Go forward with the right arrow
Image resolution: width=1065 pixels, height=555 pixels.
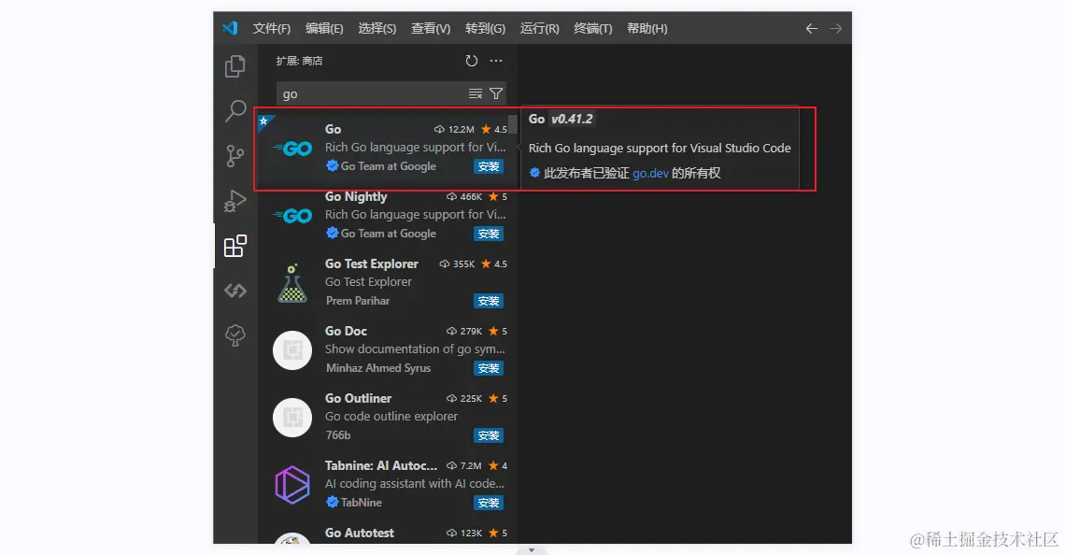click(836, 29)
